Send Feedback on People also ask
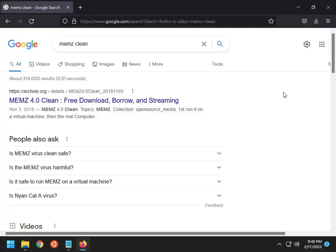Image resolution: width=336 pixels, height=252 pixels. coord(214,205)
